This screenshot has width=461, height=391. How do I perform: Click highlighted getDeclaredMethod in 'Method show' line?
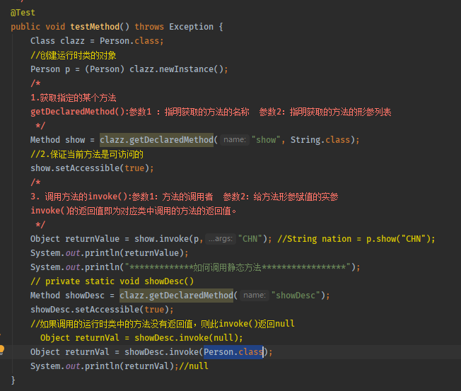(x=156, y=140)
